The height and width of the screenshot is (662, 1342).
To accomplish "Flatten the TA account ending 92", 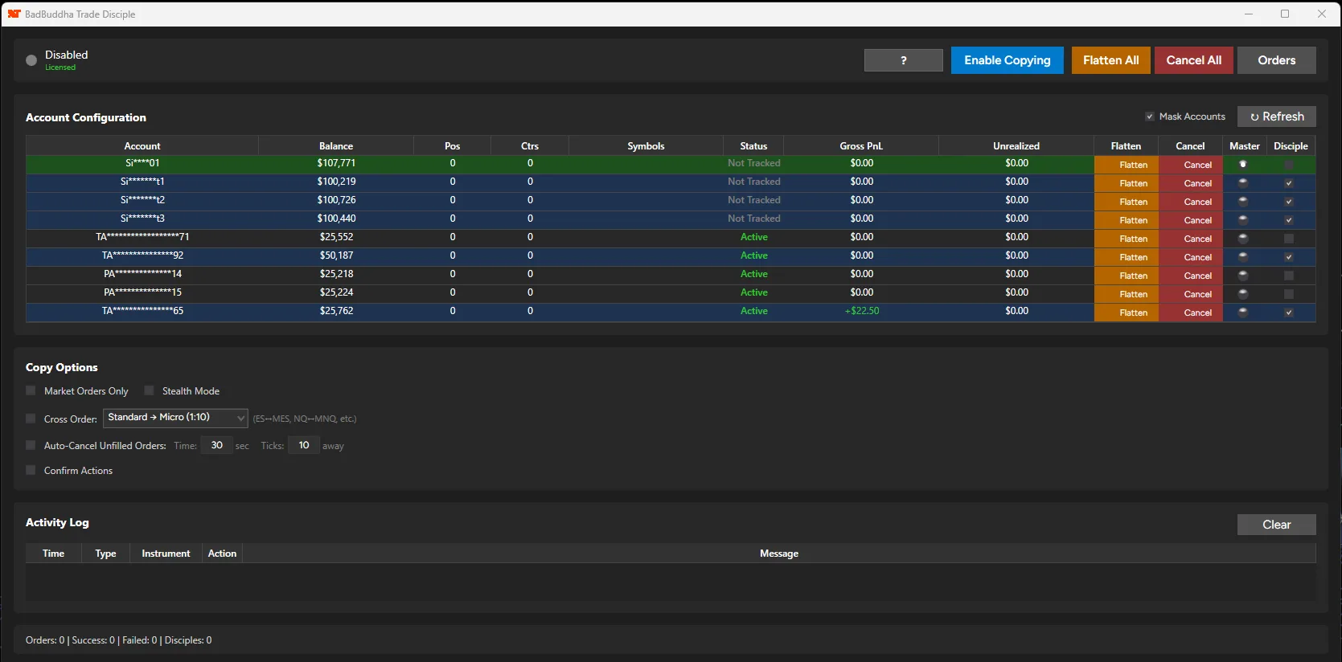I will tap(1126, 257).
